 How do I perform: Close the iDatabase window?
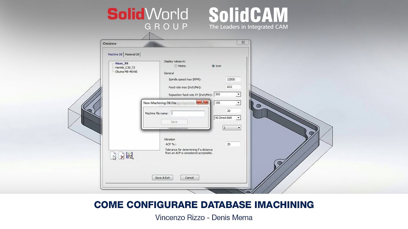(x=243, y=42)
